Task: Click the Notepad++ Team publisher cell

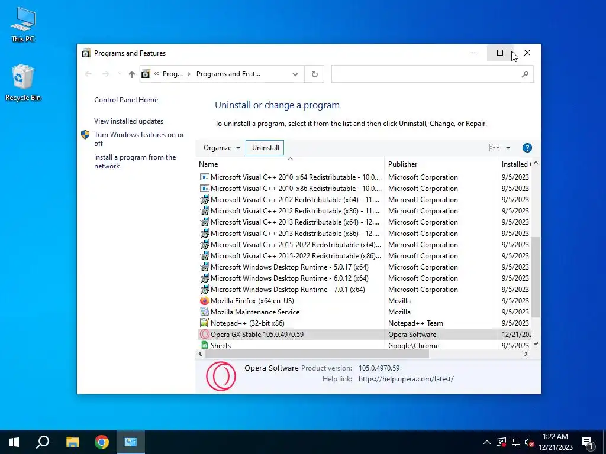Action: click(415, 323)
